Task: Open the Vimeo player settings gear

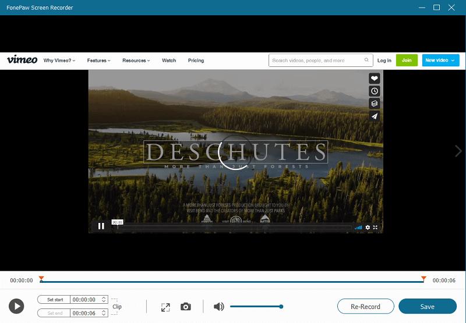Action: tap(368, 228)
